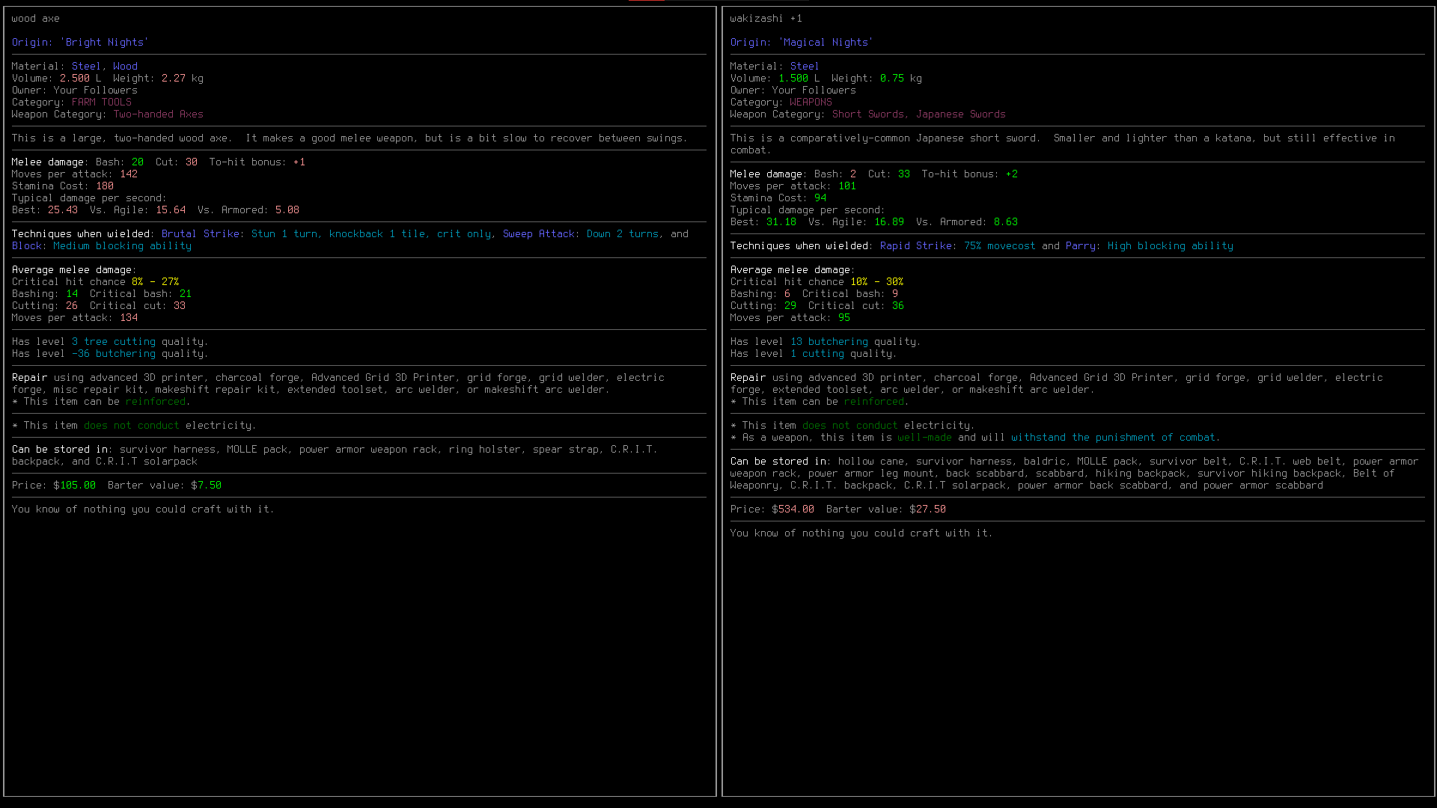Click the wakizashi's 13 butchering quality text

[x=831, y=342]
